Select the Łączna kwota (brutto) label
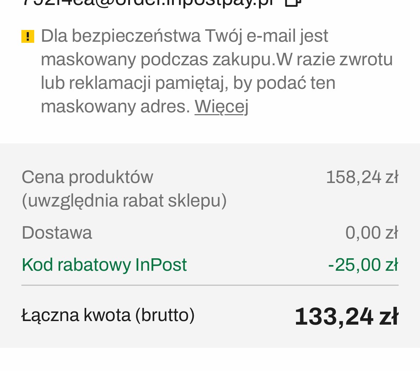The width and height of the screenshot is (420, 371). 108,315
